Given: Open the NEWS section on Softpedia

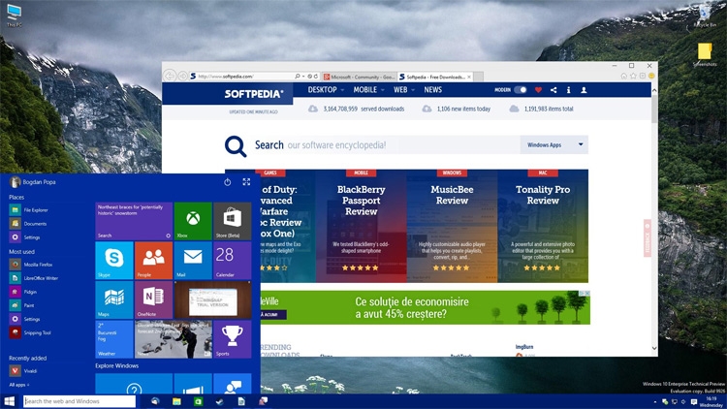Looking at the screenshot, I should [432, 90].
